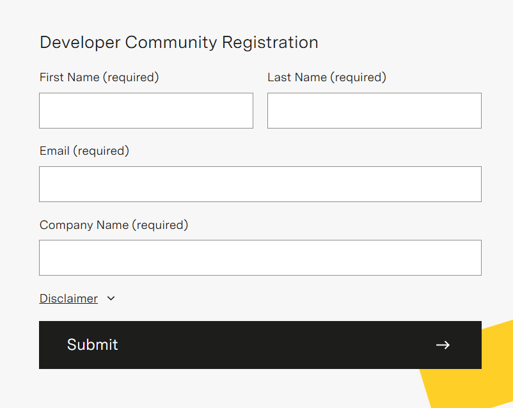Open the Disclaimer link text
The width and height of the screenshot is (513, 408).
pyautogui.click(x=68, y=299)
